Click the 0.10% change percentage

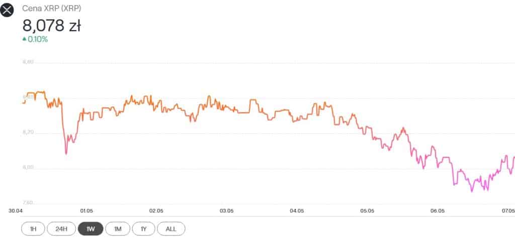click(38, 39)
